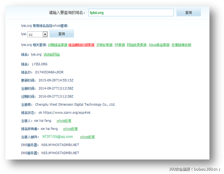Click the top 查询 search button

[188, 12]
